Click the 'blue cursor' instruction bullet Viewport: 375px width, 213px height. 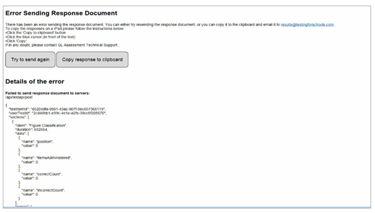click(x=40, y=37)
